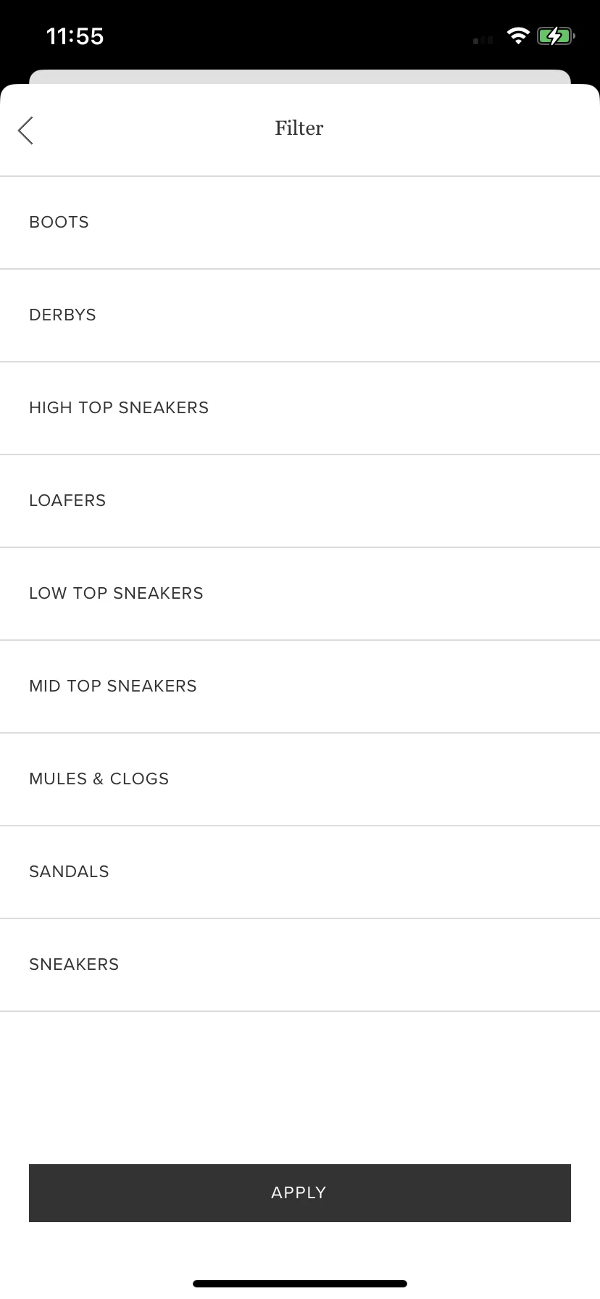Select MID TOP SNEAKERS filter
The height and width of the screenshot is (1299, 600).
300,686
